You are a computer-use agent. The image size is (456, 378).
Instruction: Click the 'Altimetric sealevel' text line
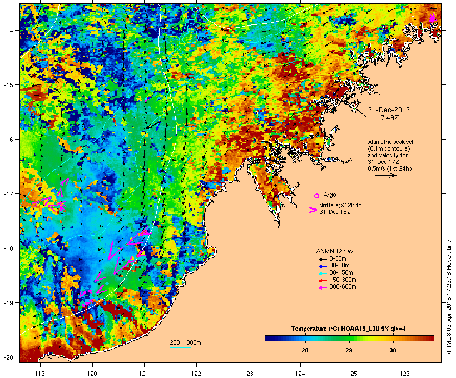(390, 142)
